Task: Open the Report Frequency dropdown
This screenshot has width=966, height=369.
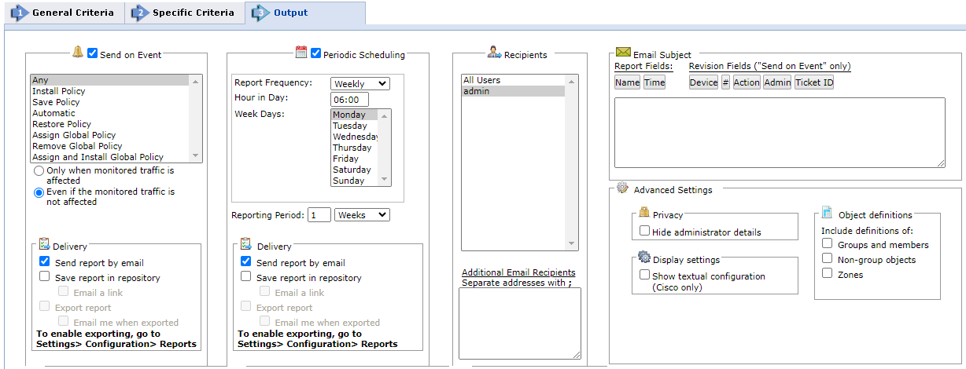Action: (x=359, y=83)
